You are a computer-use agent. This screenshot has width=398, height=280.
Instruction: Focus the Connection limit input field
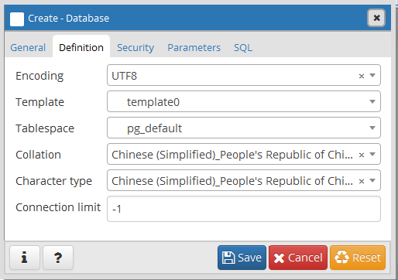244,209
